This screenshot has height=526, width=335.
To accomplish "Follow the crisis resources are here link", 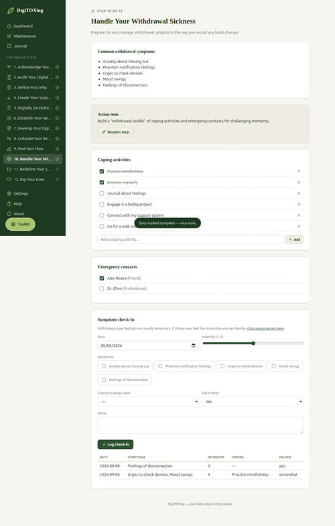I will tap(265, 329).
